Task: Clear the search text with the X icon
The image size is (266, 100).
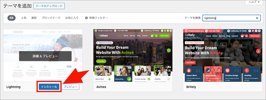Action: [x=257, y=18]
